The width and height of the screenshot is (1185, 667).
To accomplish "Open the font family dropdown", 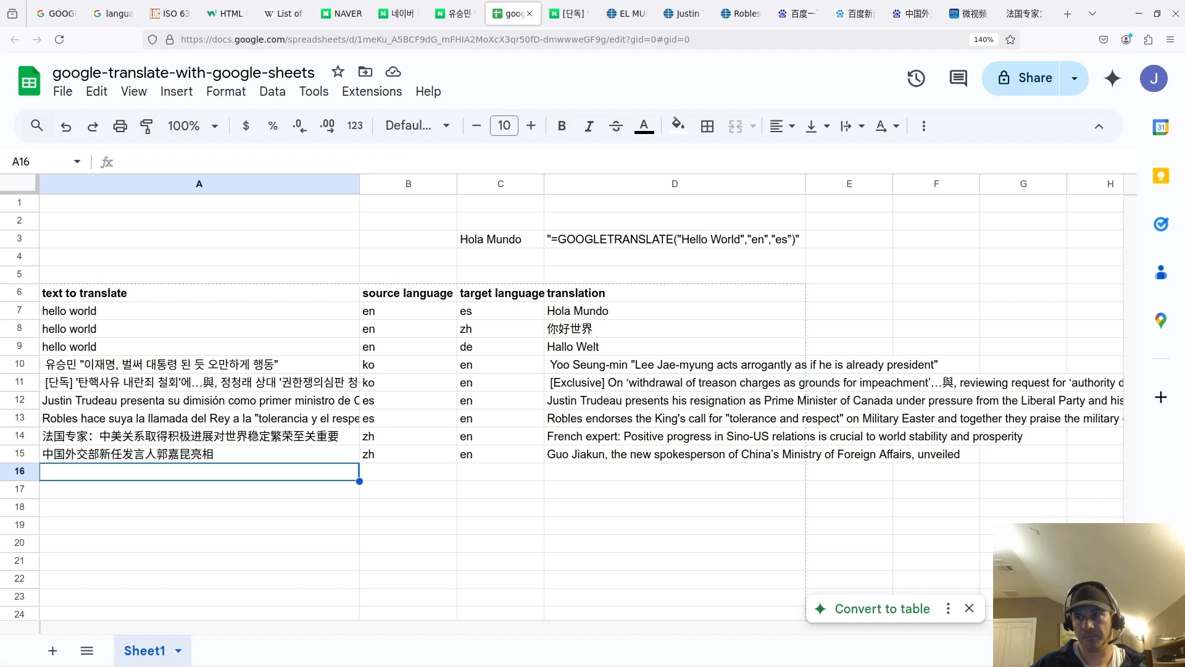I will click(x=418, y=126).
